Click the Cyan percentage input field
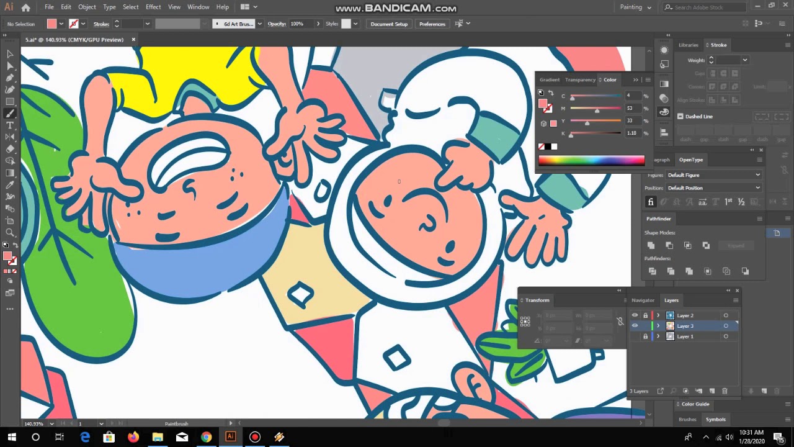794x447 pixels. [x=633, y=96]
